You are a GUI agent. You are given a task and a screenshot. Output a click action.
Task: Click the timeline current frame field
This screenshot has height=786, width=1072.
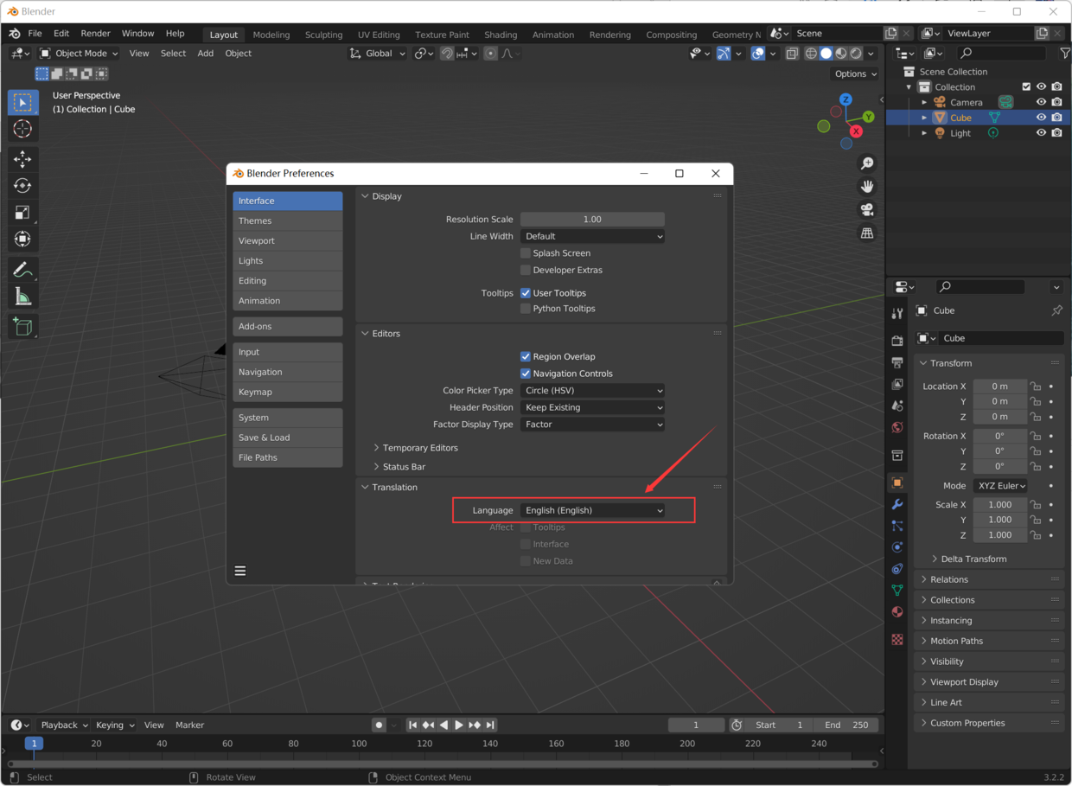point(696,725)
